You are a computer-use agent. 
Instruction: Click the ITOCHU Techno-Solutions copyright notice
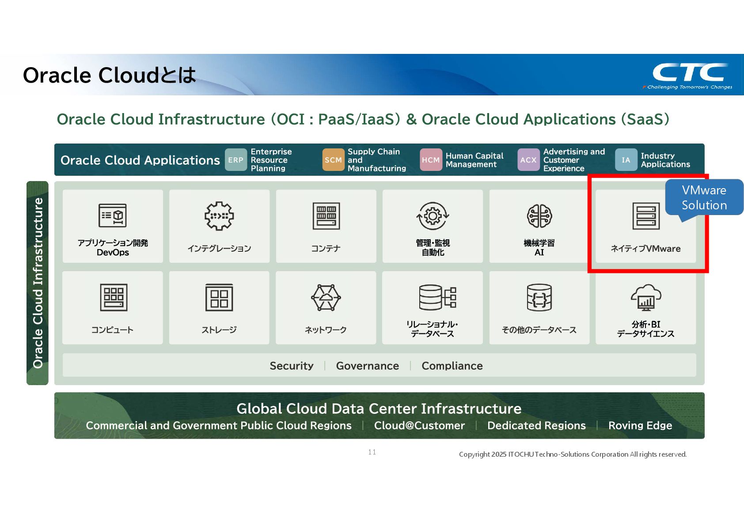coord(573,454)
